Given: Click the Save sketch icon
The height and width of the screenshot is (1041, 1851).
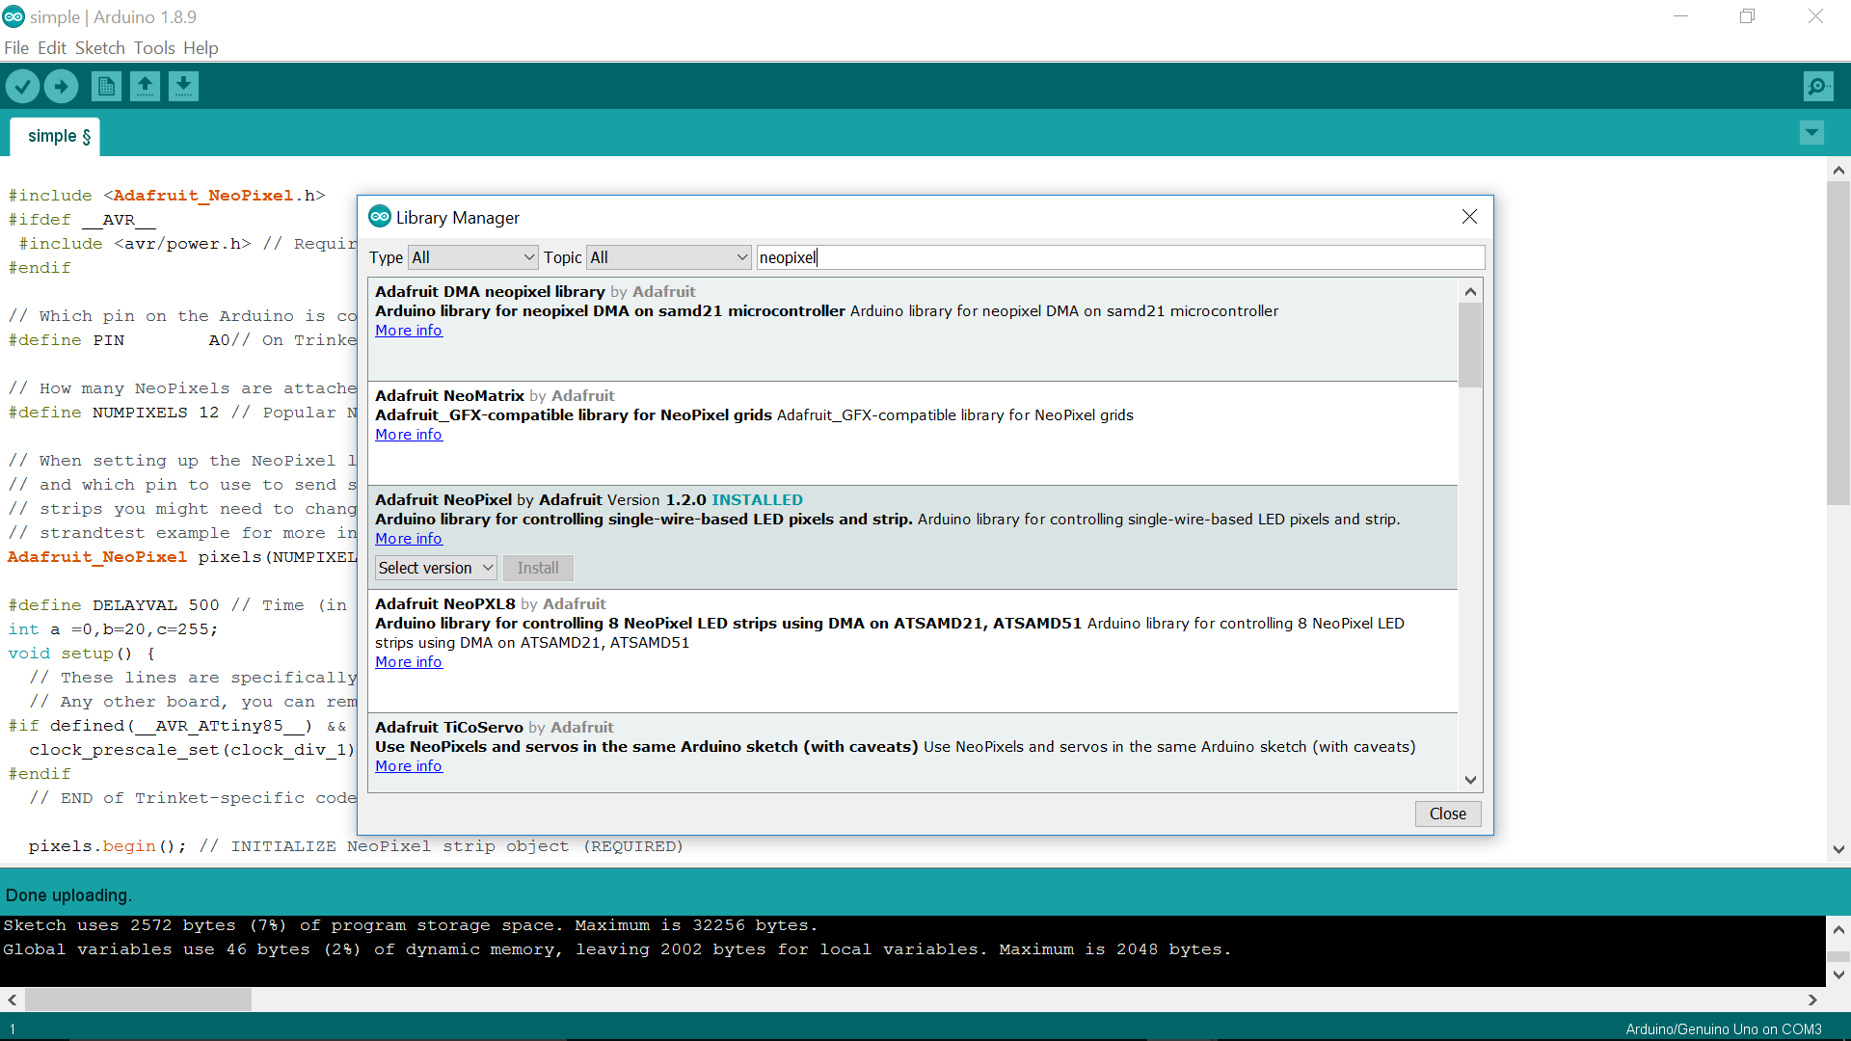Looking at the screenshot, I should (183, 87).
